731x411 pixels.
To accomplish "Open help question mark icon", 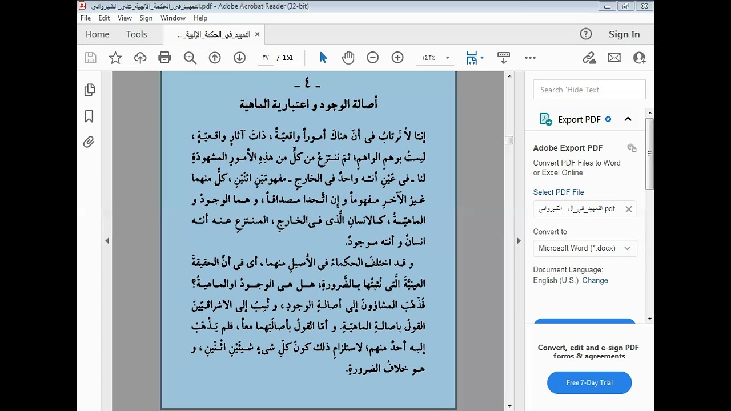I will click(x=586, y=34).
